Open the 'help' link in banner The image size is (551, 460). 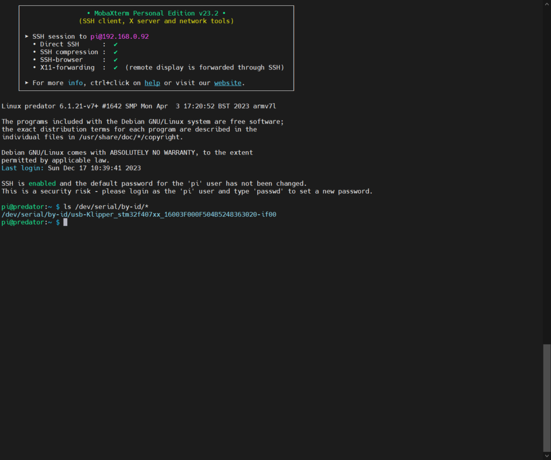click(x=152, y=83)
